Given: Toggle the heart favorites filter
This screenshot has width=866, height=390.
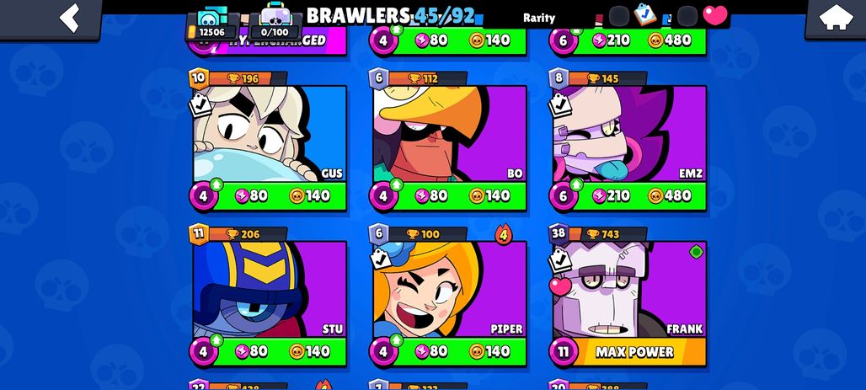Looking at the screenshot, I should point(715,15).
